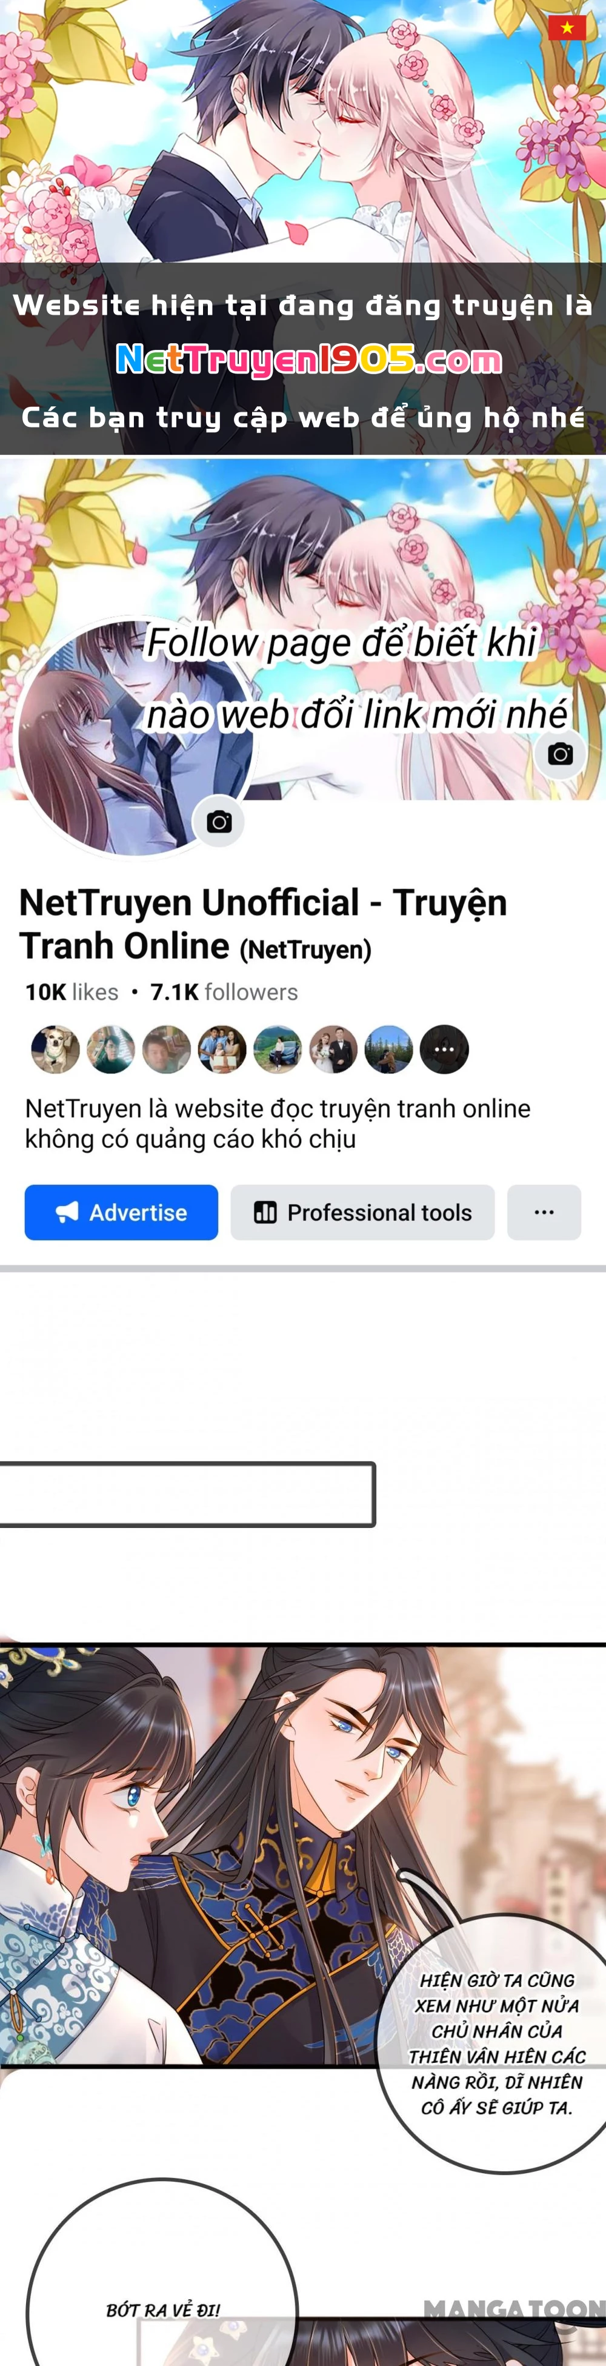The height and width of the screenshot is (2366, 606).
Task: Click the MangaToon watermark
Action: tap(514, 2308)
